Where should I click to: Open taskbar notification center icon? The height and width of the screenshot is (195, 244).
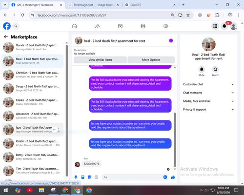pyautogui.click(x=236, y=190)
